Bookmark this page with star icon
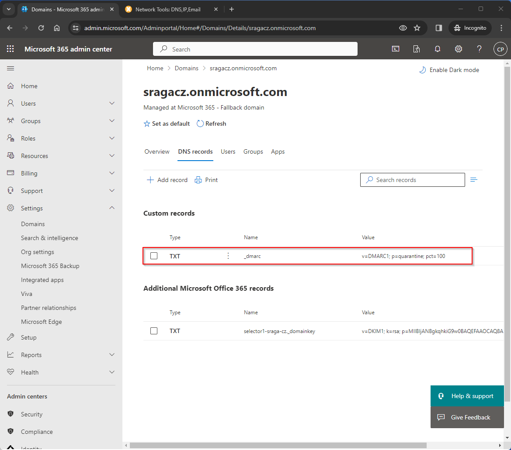511x450 pixels. 417,28
